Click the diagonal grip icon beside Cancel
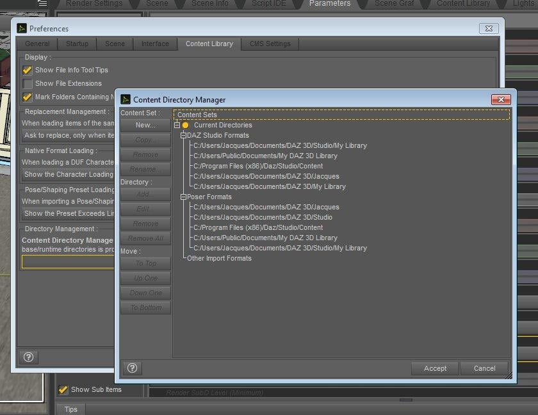 click(x=509, y=375)
